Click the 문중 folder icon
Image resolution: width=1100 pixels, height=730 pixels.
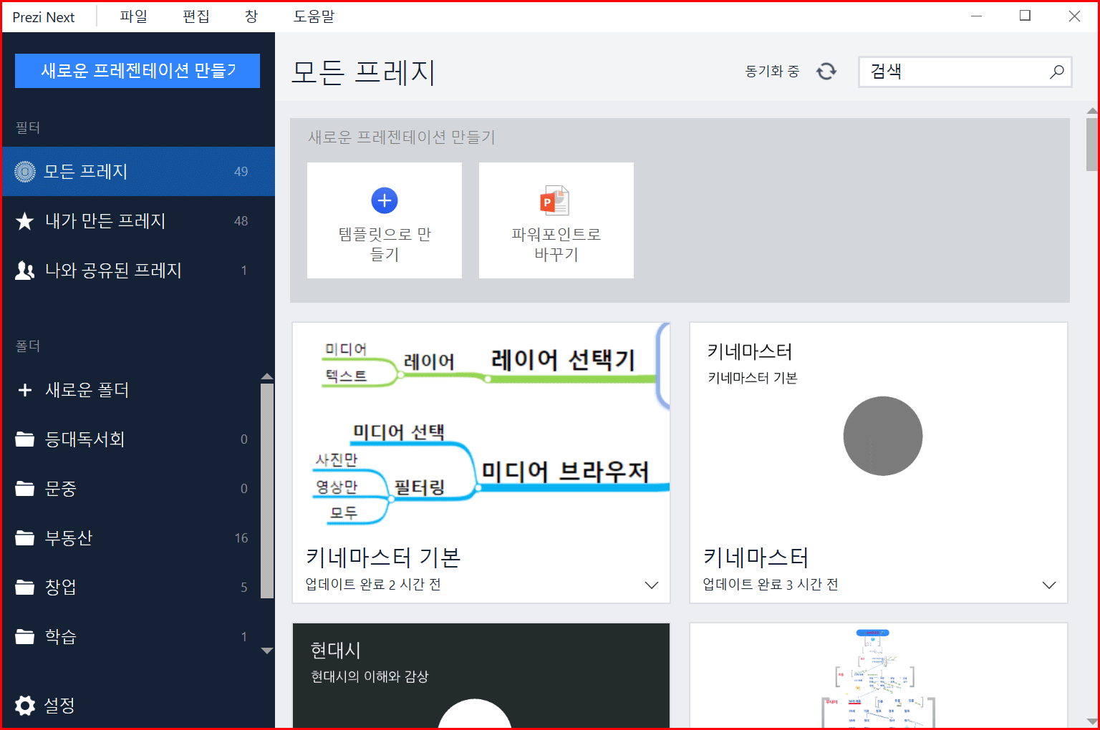click(x=25, y=489)
